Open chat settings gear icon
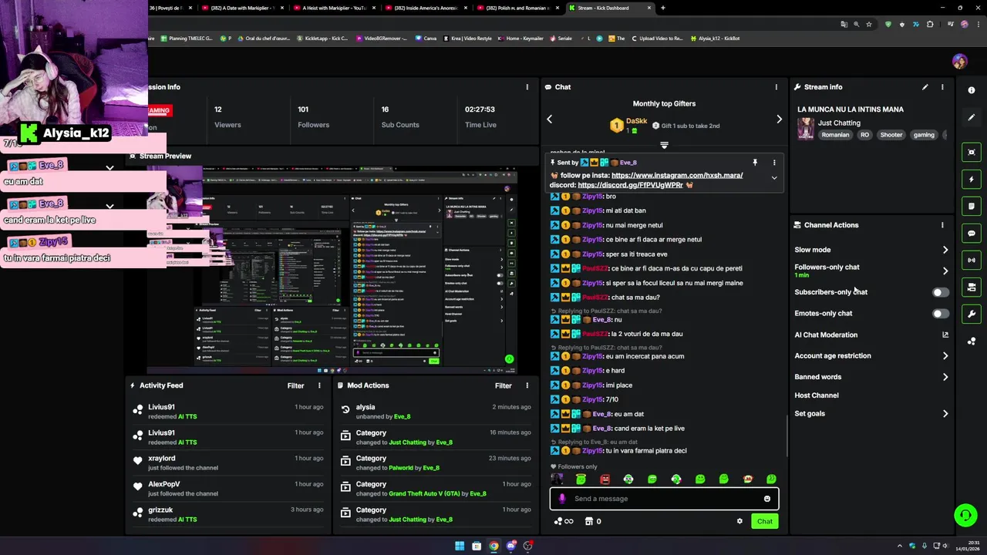Image resolution: width=987 pixels, height=555 pixels. pyautogui.click(x=739, y=521)
